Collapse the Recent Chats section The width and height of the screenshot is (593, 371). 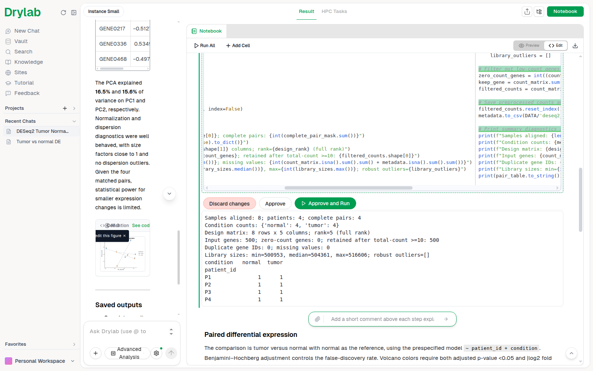point(74,121)
